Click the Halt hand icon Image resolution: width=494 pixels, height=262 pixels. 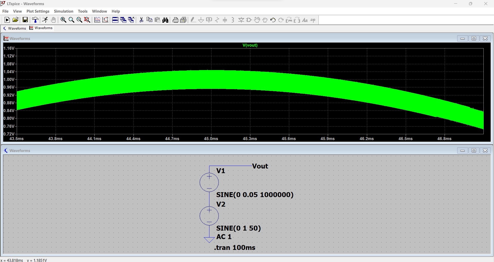(x=53, y=20)
